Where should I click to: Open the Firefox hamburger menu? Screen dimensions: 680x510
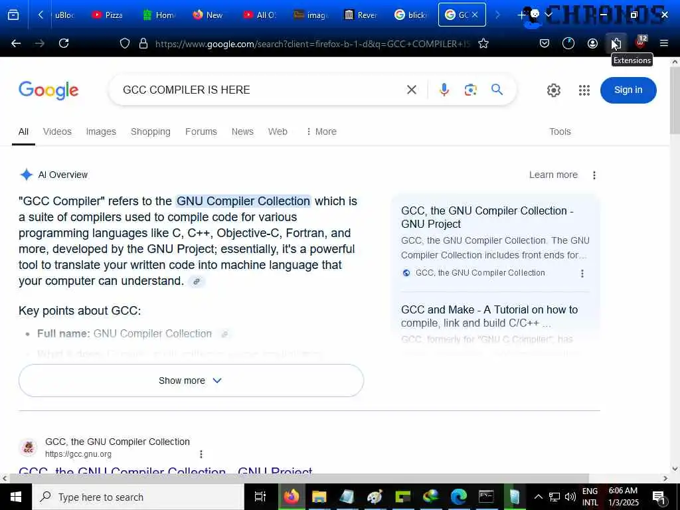(664, 43)
